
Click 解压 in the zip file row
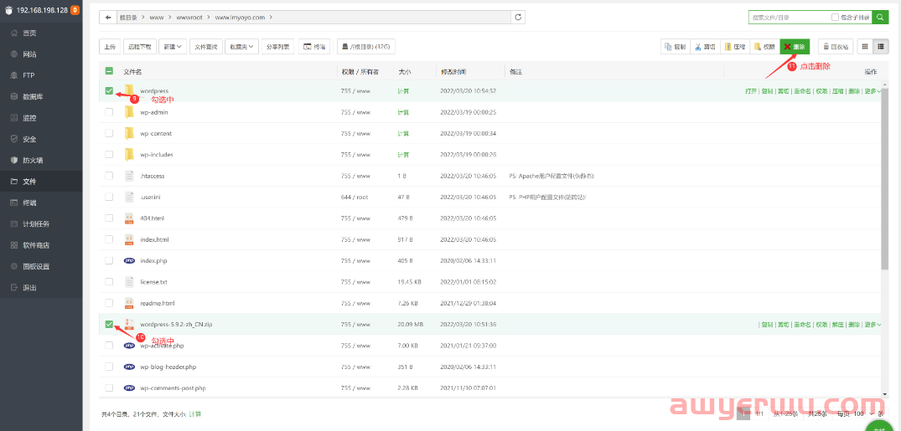coord(838,325)
